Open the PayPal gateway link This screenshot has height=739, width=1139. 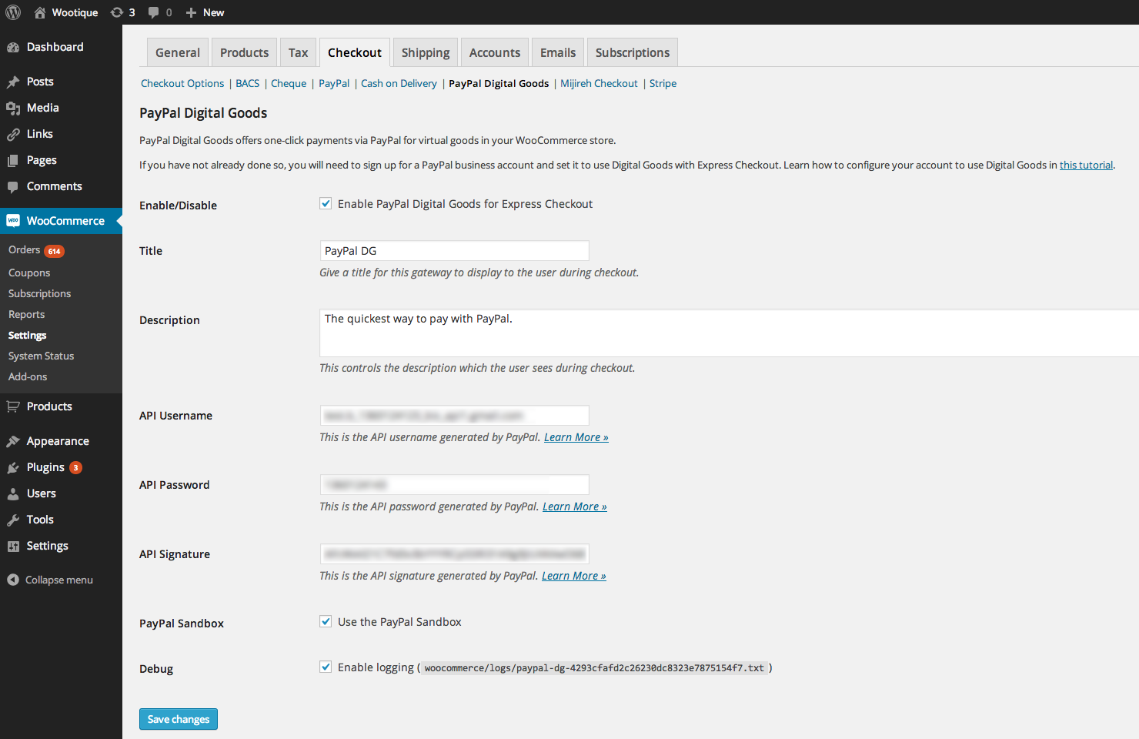click(334, 83)
